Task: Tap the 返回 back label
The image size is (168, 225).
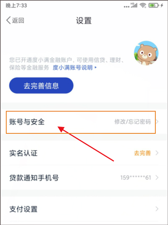Action: point(18,20)
